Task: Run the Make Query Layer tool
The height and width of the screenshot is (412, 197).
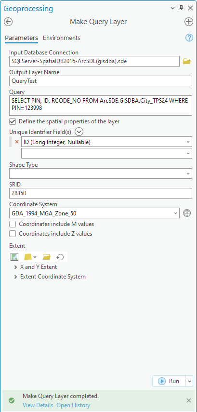Action: [x=169, y=381]
